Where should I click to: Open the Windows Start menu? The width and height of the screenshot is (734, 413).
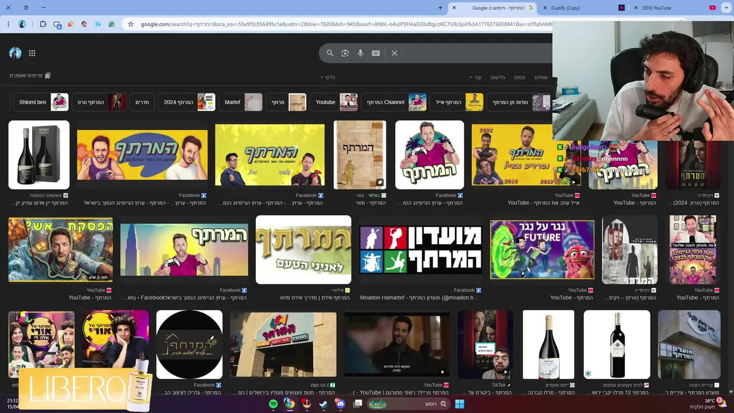459,404
